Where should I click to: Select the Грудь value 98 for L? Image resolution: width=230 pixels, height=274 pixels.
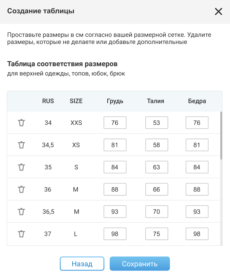click(x=115, y=234)
